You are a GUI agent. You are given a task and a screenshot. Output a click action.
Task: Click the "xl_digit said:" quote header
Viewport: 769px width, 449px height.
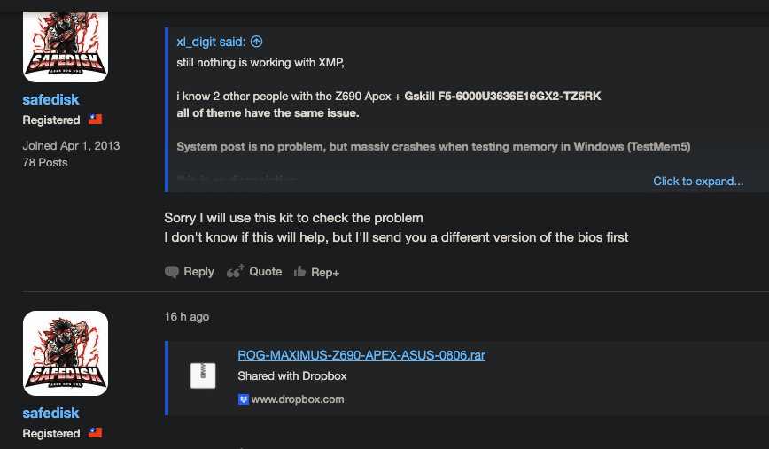point(212,42)
